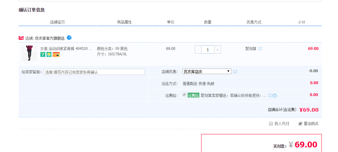Open the info bubble icon next to 聚划算
The width and height of the screenshot is (338, 152).
[260, 49]
